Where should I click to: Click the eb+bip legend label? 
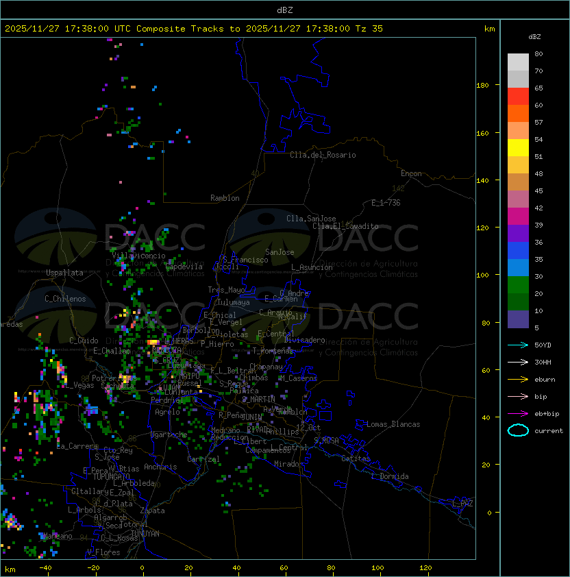pyautogui.click(x=547, y=414)
